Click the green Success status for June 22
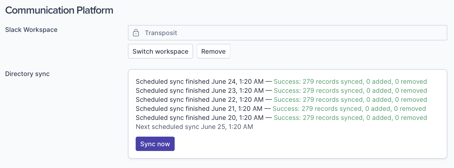Screen dimensions: 454x168 point(350,100)
